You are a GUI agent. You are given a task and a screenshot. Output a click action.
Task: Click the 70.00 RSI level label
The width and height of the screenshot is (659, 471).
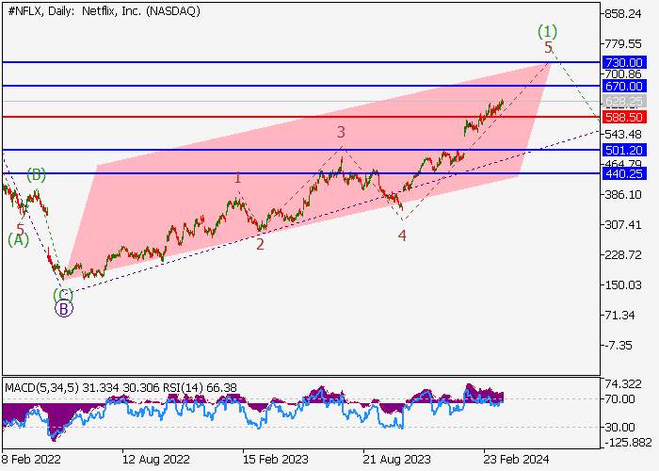click(x=619, y=399)
